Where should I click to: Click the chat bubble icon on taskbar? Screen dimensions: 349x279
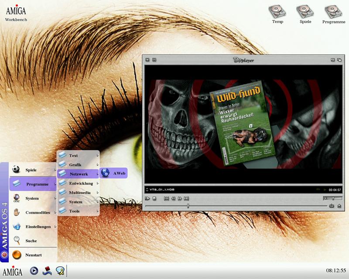60,271
